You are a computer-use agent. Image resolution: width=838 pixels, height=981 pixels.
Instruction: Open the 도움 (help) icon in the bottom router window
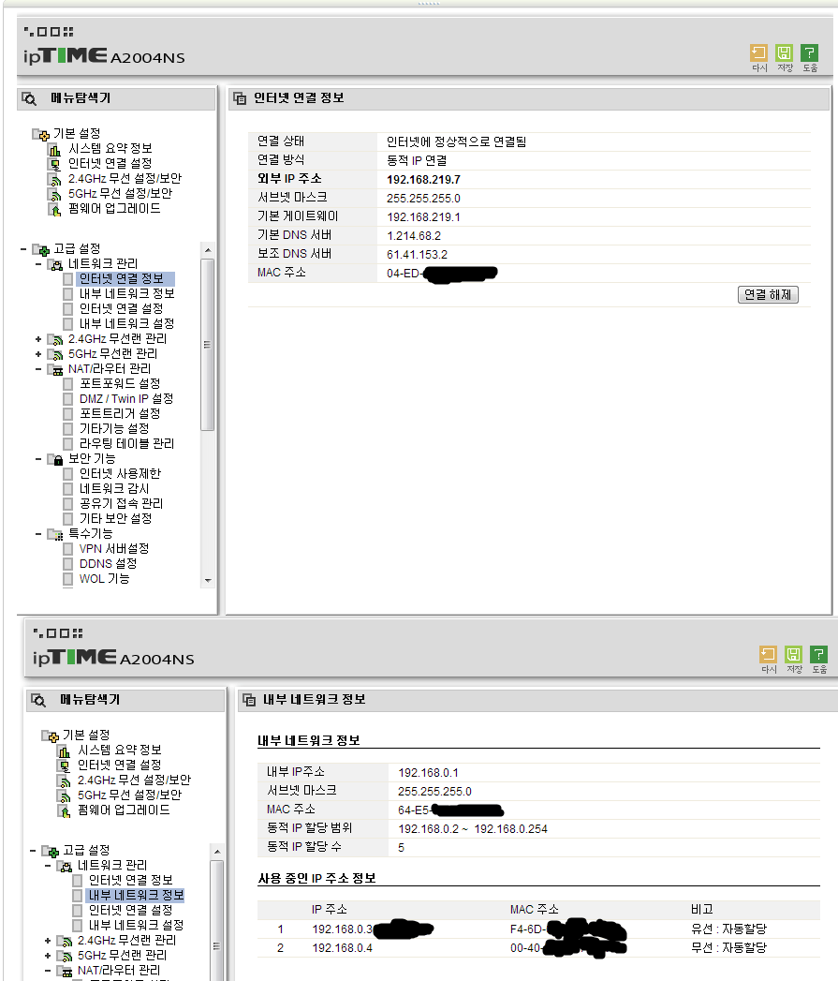tap(818, 654)
